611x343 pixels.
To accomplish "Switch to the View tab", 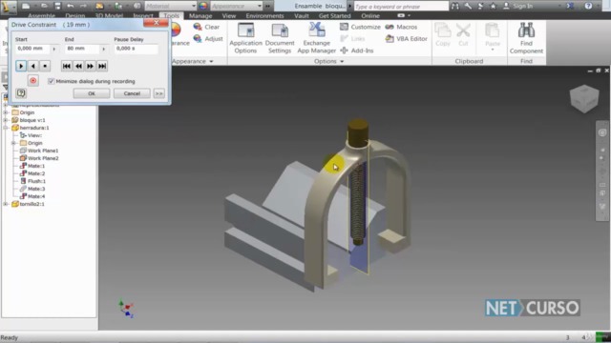I will 229,16.
